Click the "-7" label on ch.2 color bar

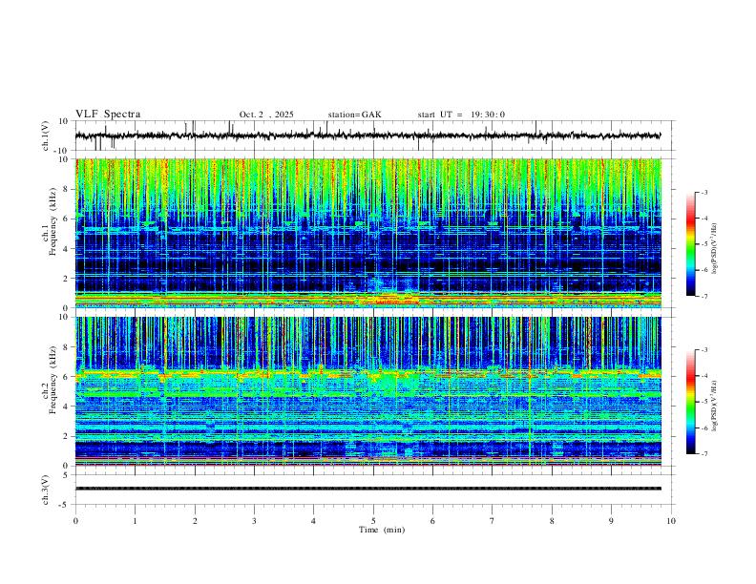[703, 454]
